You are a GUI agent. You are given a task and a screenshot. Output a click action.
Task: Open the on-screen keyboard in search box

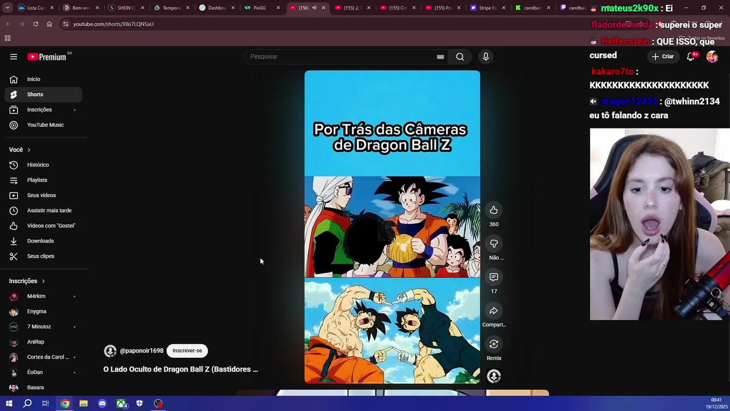(440, 57)
